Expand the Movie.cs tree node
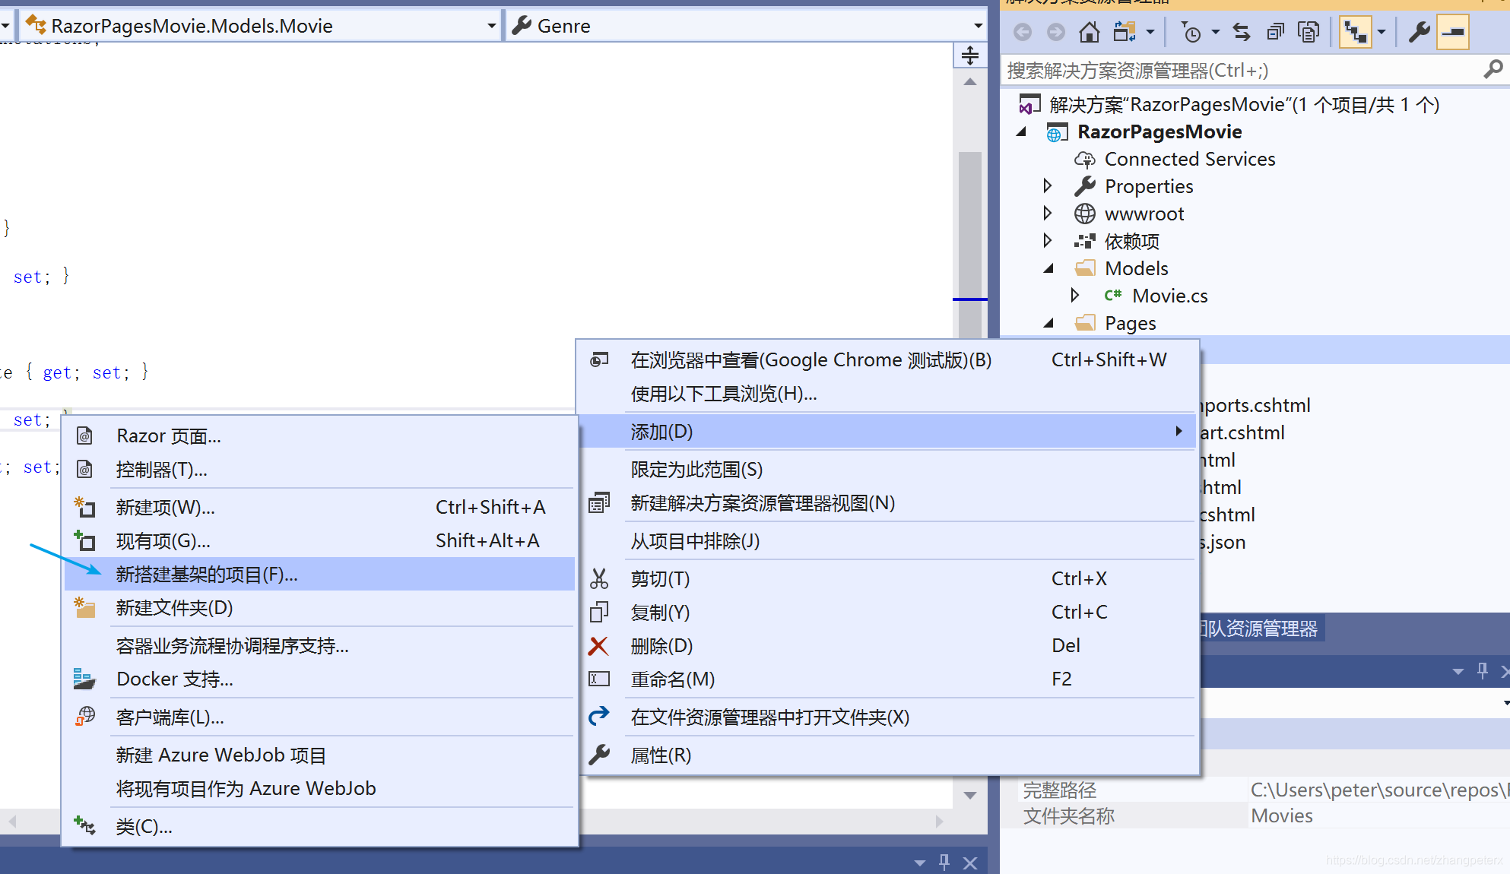Viewport: 1510px width, 874px height. tap(1075, 295)
